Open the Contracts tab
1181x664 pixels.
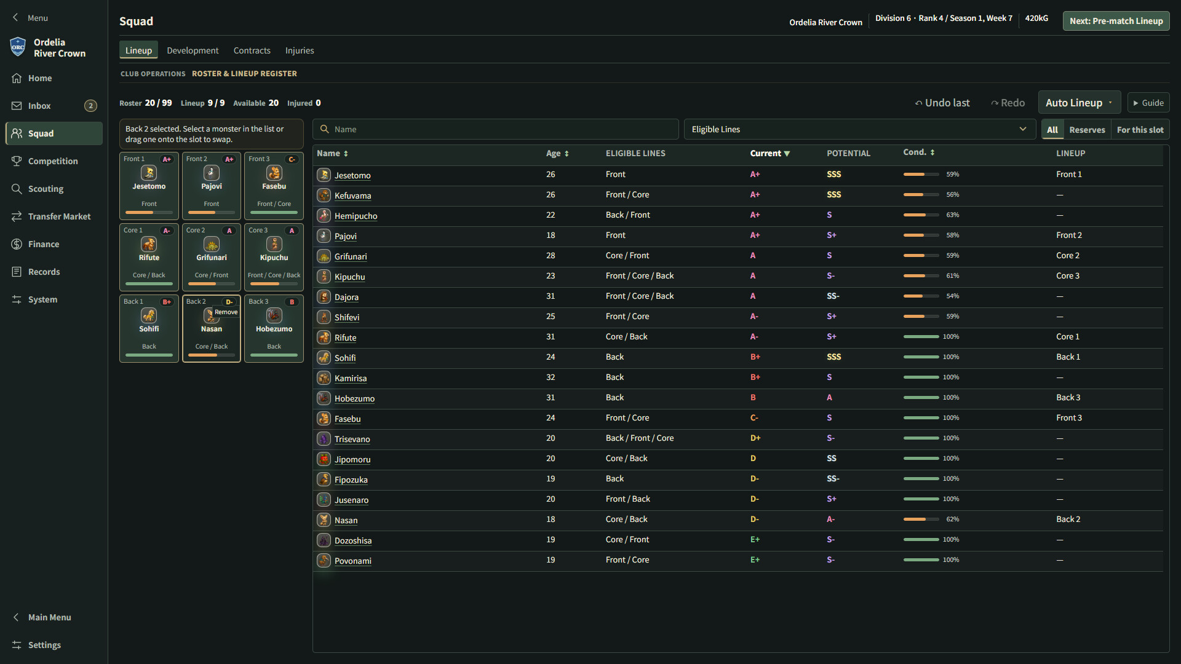point(252,50)
